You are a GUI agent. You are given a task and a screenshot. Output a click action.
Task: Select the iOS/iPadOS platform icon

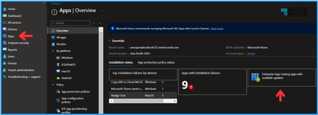click(x=58, y=65)
